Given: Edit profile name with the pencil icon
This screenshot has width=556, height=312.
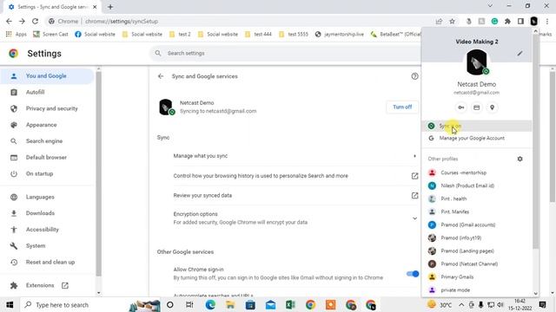Looking at the screenshot, I should (520, 54).
